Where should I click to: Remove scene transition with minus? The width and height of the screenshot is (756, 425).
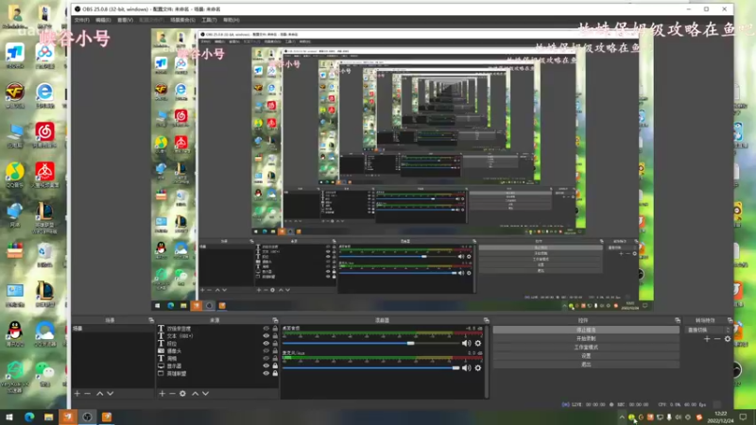pos(717,339)
